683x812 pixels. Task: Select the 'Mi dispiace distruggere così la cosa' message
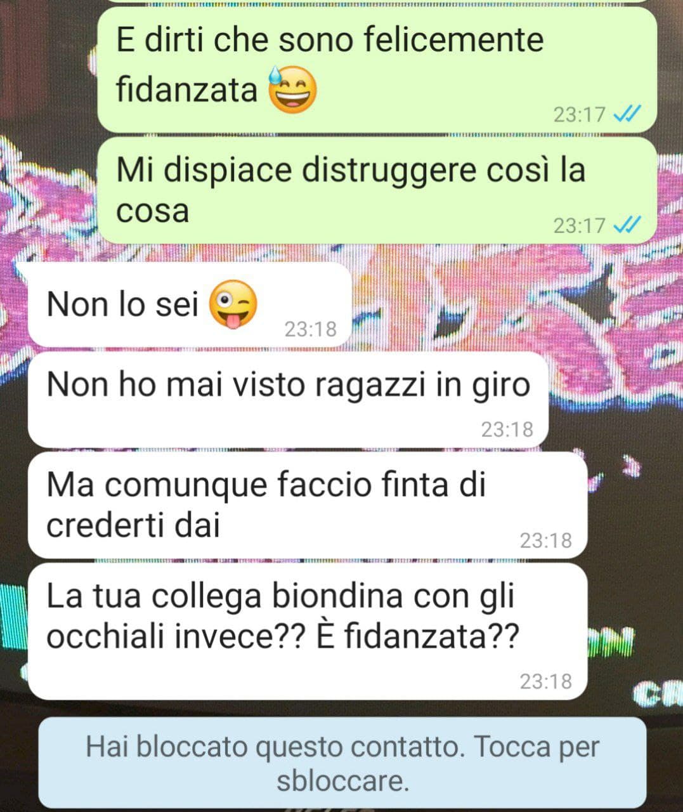pyautogui.click(x=377, y=190)
